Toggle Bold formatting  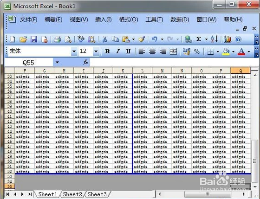pos(107,51)
